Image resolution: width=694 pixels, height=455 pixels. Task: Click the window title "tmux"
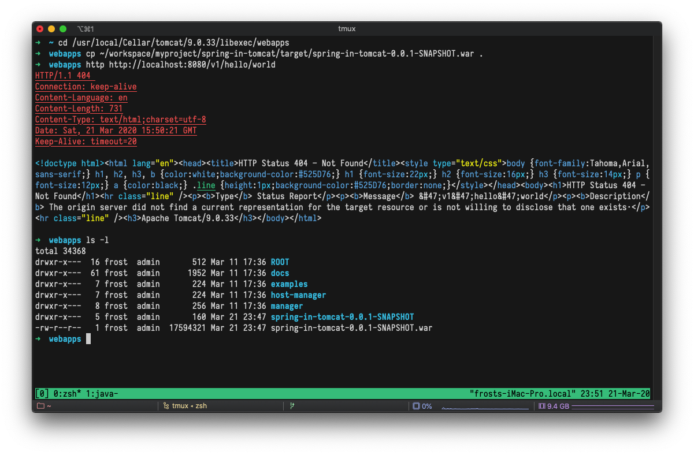pyautogui.click(x=347, y=29)
